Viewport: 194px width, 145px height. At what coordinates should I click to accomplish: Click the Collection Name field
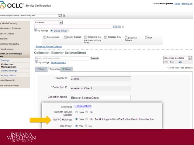(x=101, y=97)
